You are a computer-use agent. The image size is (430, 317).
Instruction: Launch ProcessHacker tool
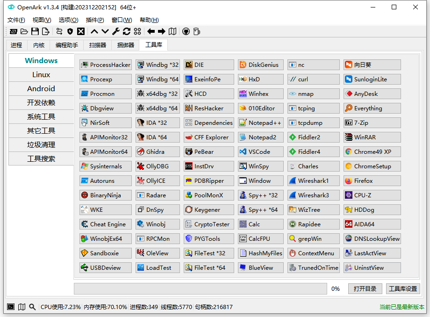tap(106, 65)
